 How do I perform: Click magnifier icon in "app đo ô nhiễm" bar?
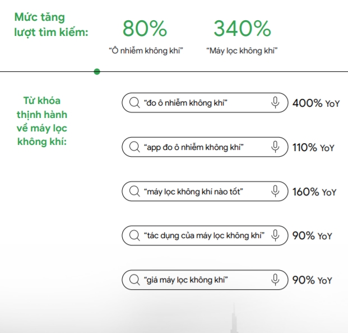(x=134, y=147)
